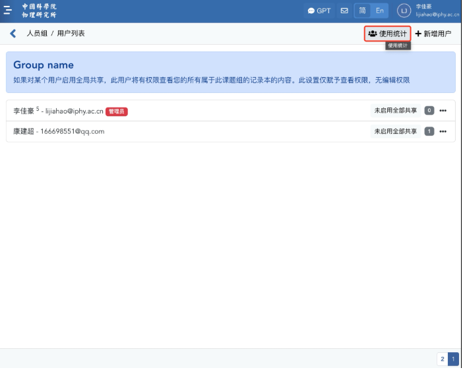Switch language to 简 (Simplified Chinese)
The width and height of the screenshot is (463, 372).
click(x=363, y=11)
